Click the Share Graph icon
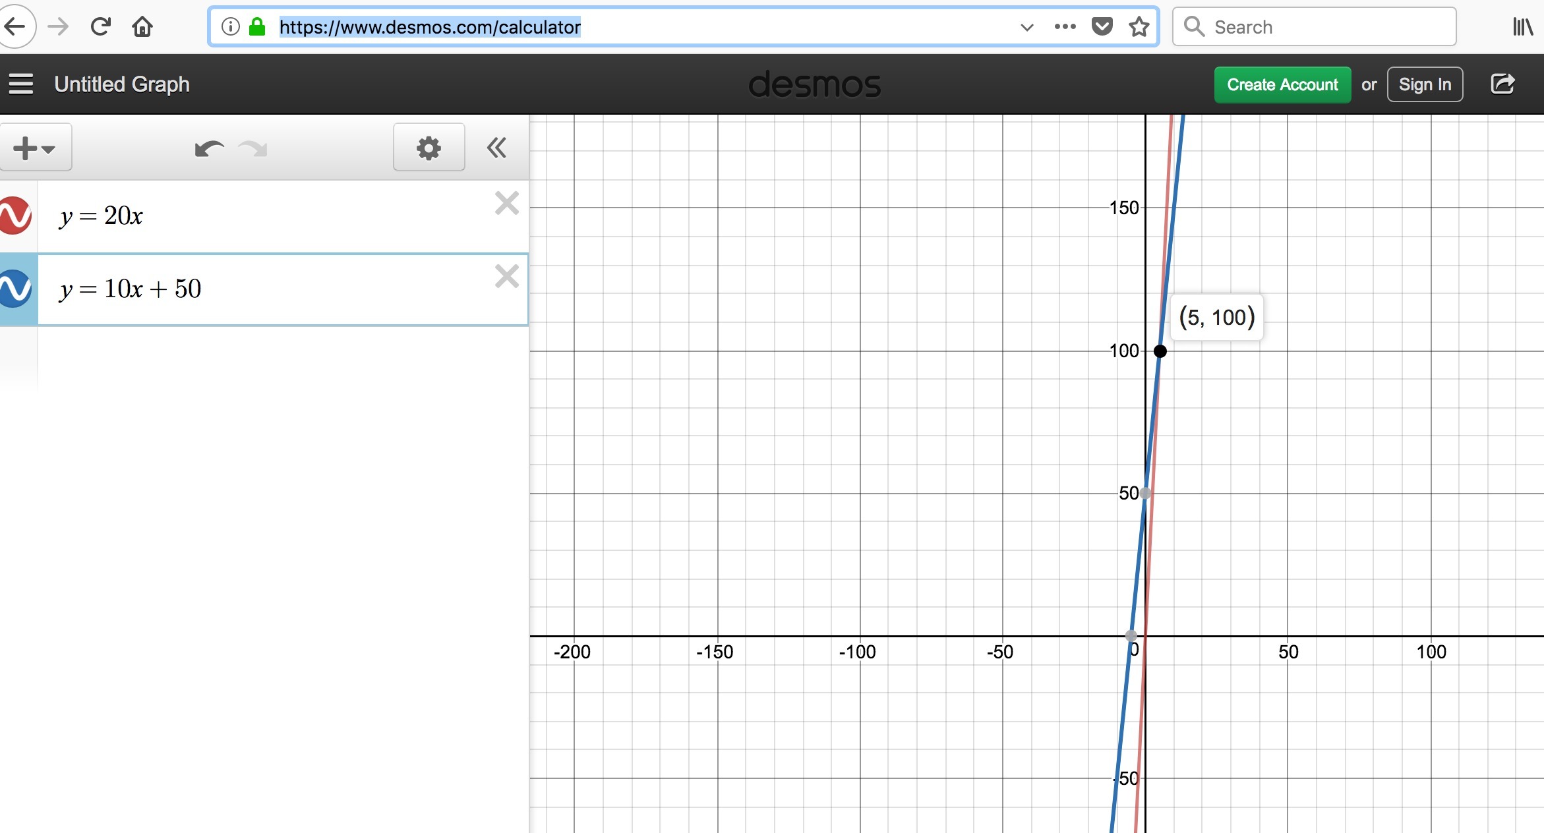The width and height of the screenshot is (1544, 833). 1502,84
